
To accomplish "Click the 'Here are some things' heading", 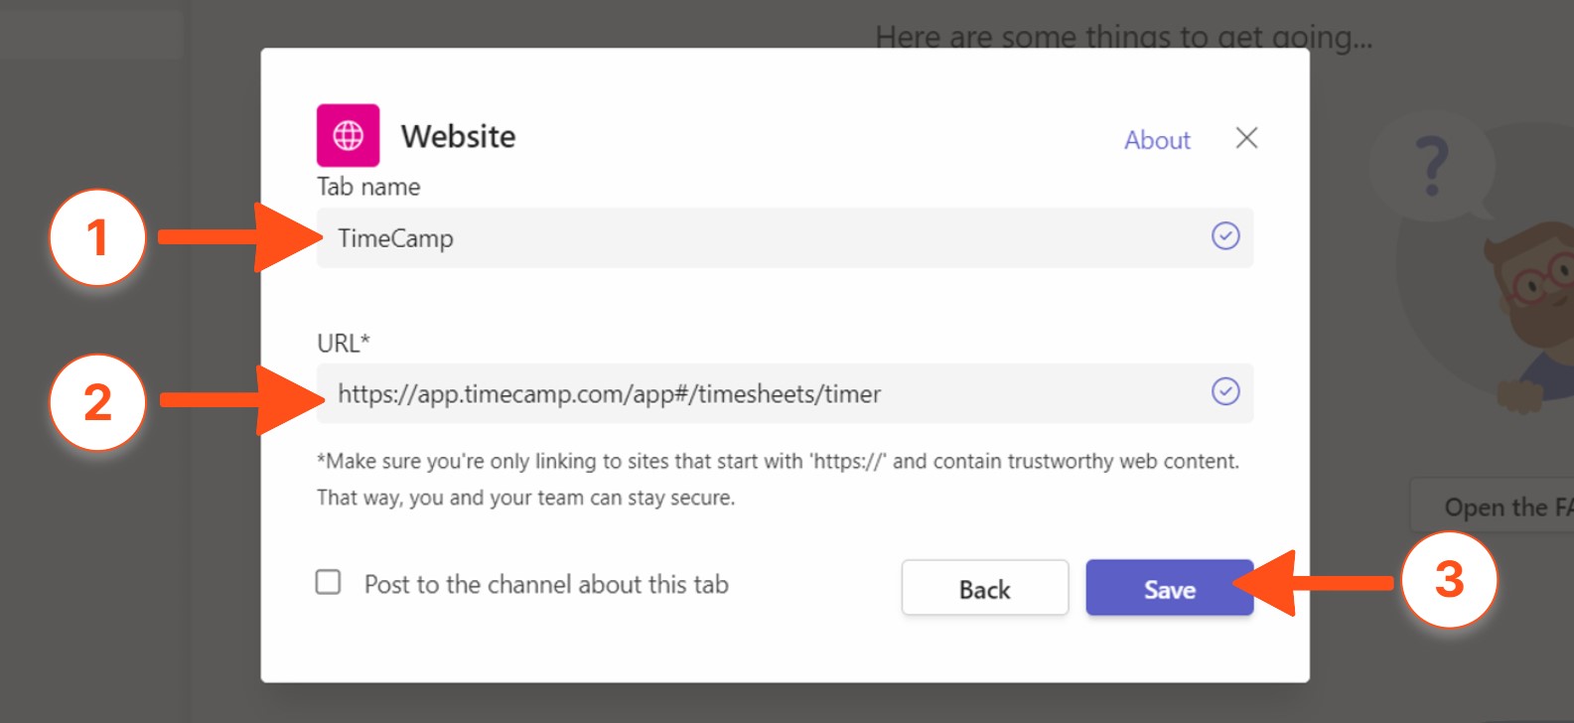I will click(x=1122, y=37).
